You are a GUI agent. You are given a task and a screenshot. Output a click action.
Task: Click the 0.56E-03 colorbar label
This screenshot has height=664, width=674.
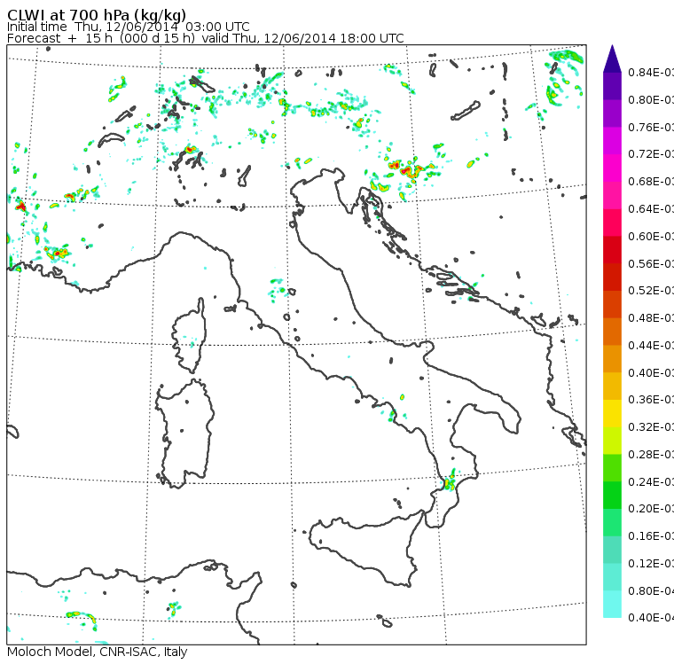(651, 263)
